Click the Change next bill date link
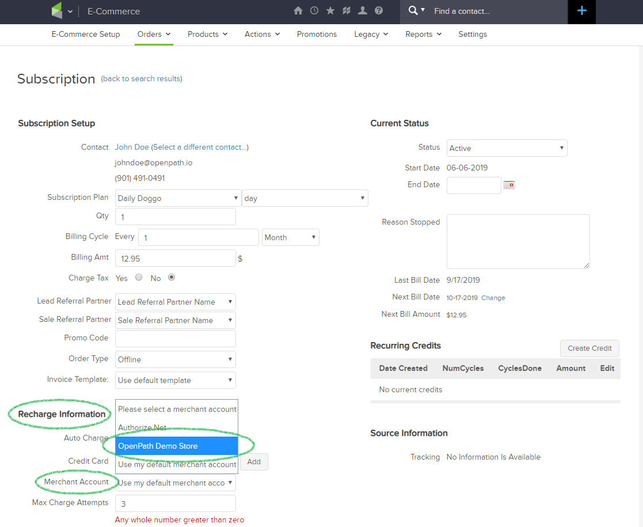Screen dimensions: 643x527 coord(493,298)
